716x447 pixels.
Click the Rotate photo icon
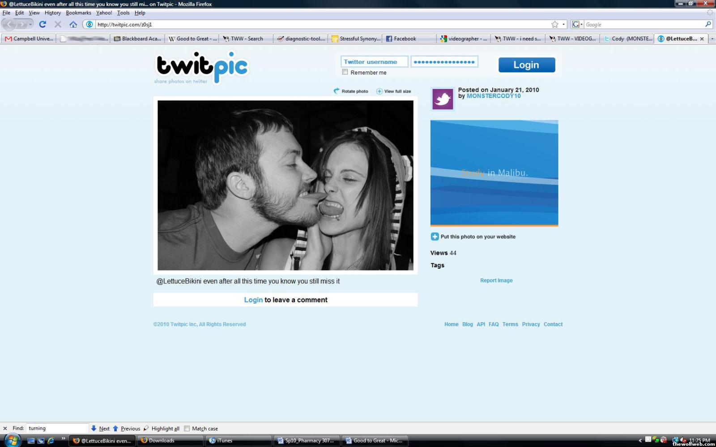point(337,91)
